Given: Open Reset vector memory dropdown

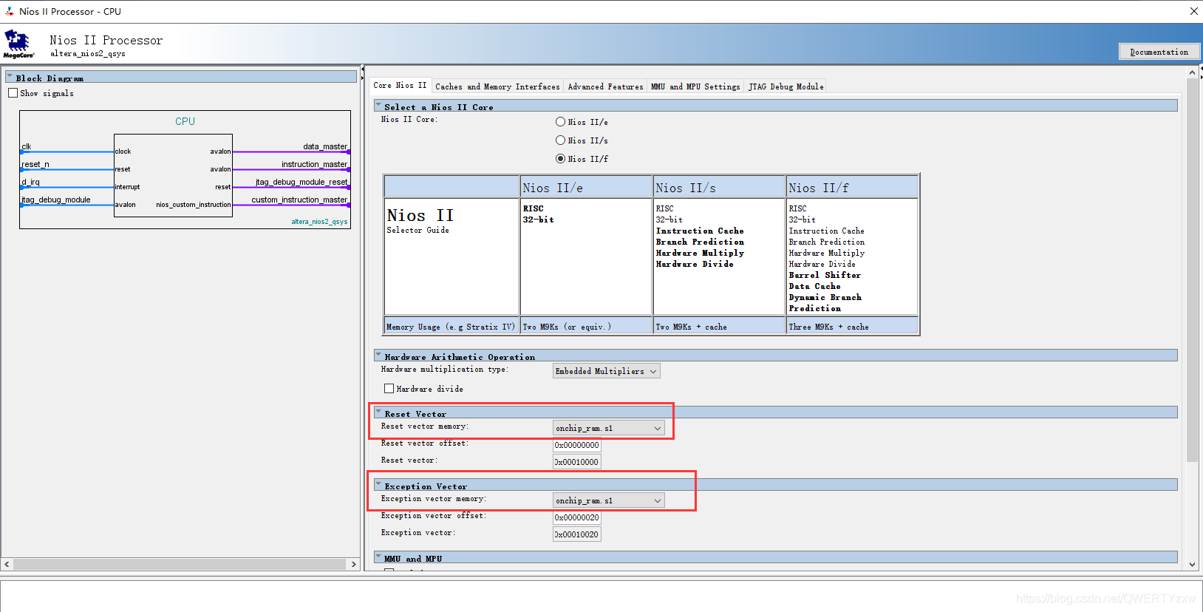Looking at the screenshot, I should click(609, 428).
